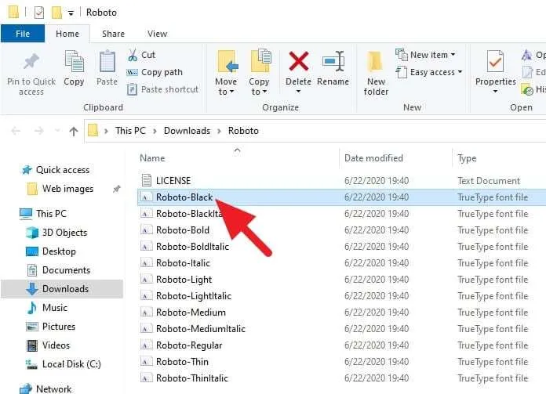Select the Roboto-LightItalic font file
This screenshot has height=394, width=546.
point(194,296)
